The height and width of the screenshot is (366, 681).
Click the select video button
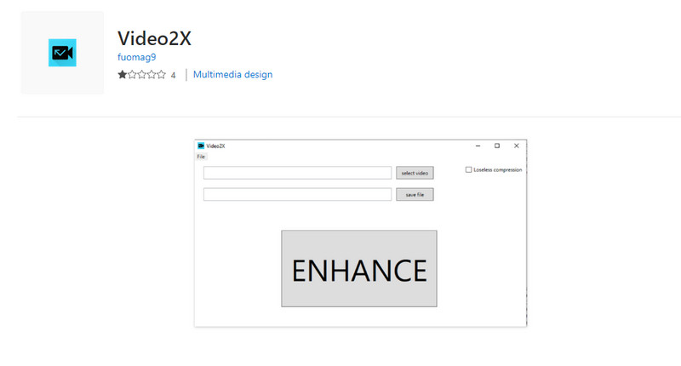coord(415,173)
